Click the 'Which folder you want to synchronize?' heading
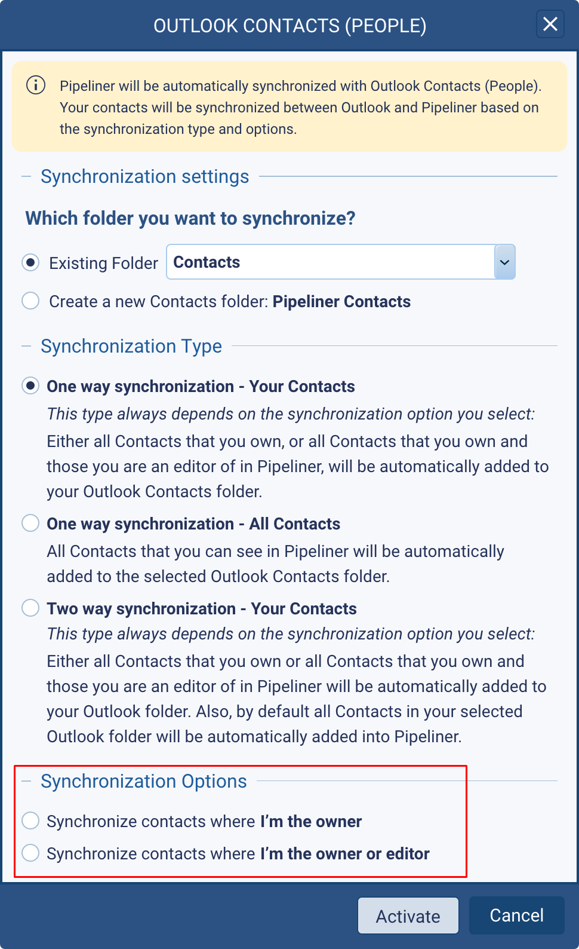This screenshot has width=579, height=949. (x=190, y=218)
